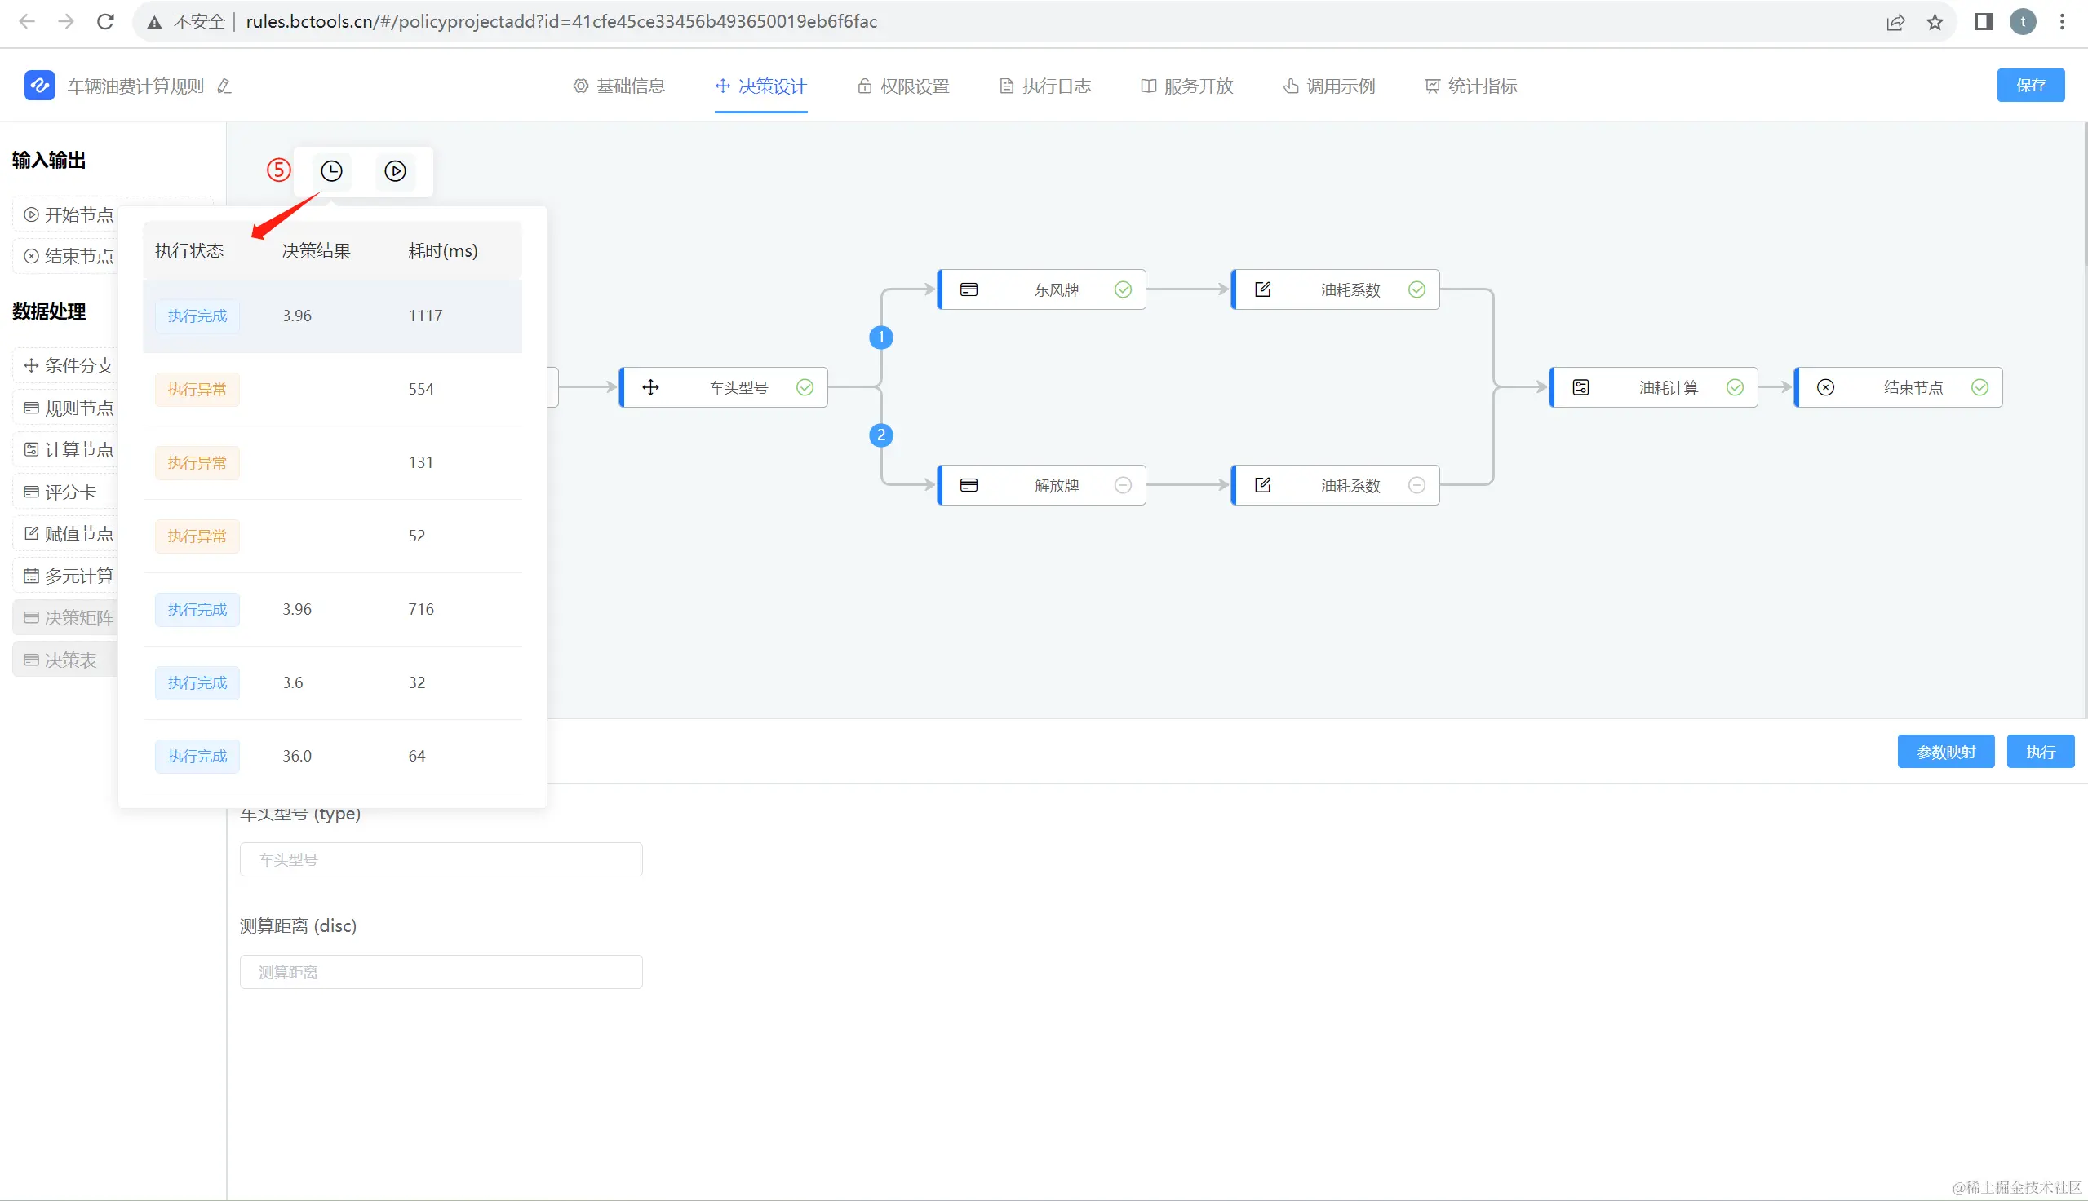Click the play/run test icon
2088x1201 pixels.
point(395,170)
